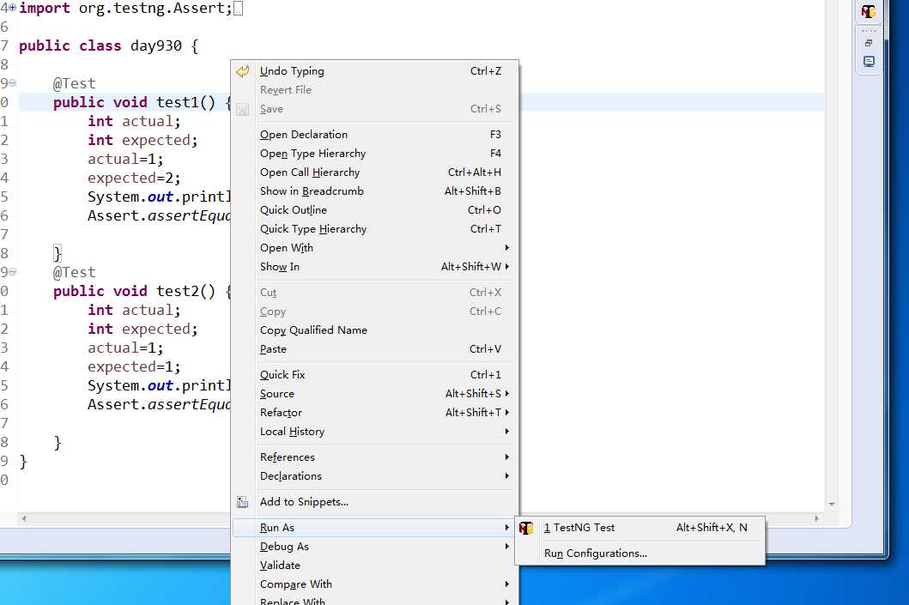Choose Paste from the context menu
This screenshot has height=605, width=909.
[x=374, y=349]
